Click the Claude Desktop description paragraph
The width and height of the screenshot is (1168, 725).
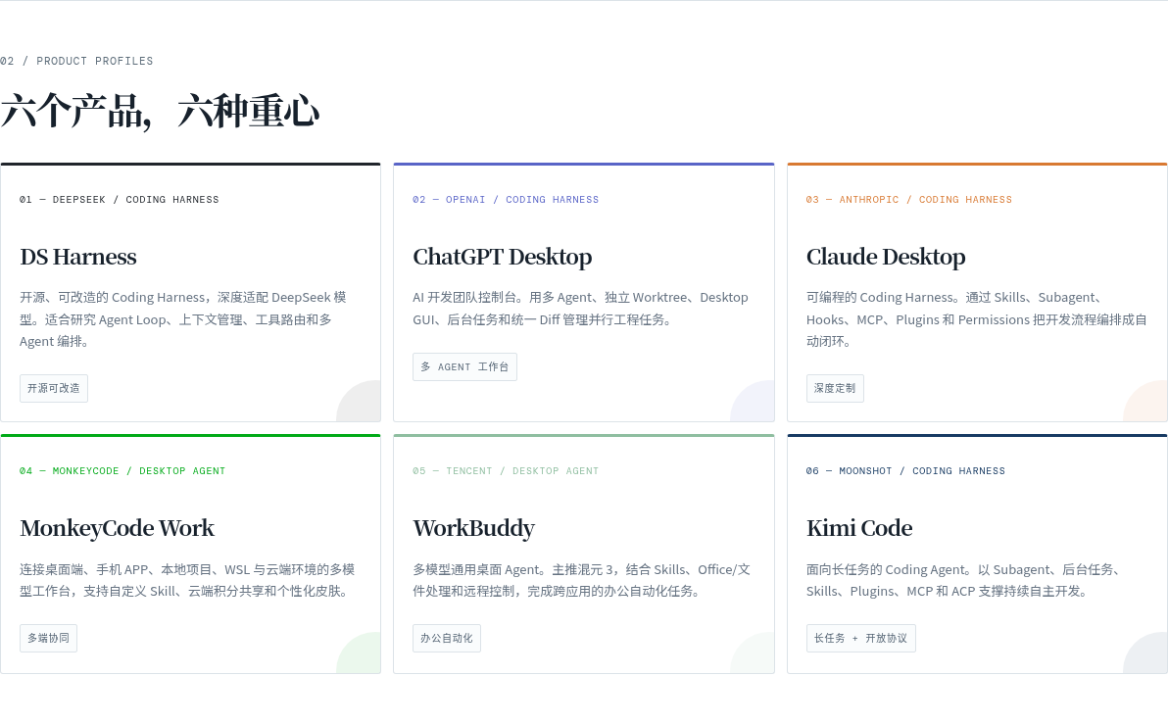point(977,319)
